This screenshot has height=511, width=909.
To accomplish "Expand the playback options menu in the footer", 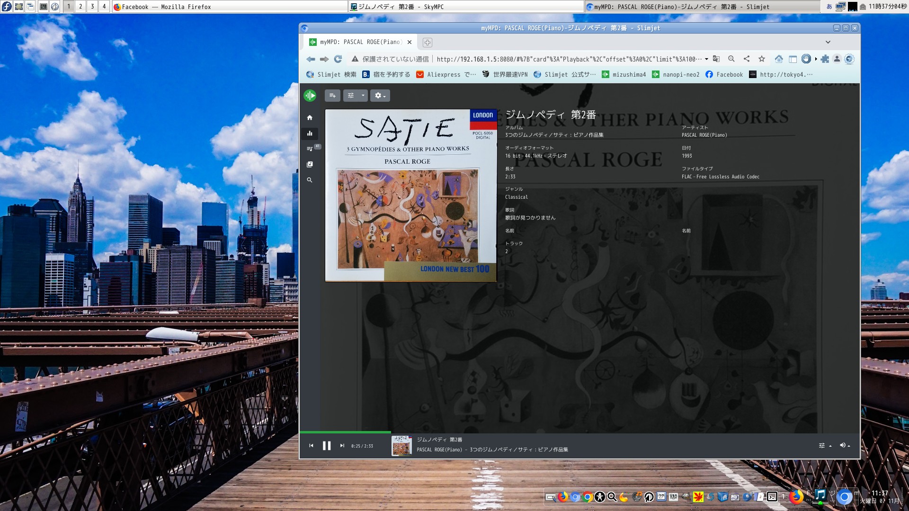I will (x=824, y=446).
